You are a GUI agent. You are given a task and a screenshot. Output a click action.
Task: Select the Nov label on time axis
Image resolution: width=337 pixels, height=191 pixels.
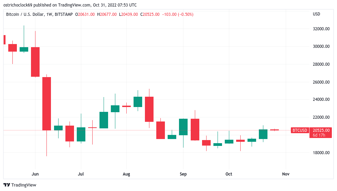[x=286, y=174]
